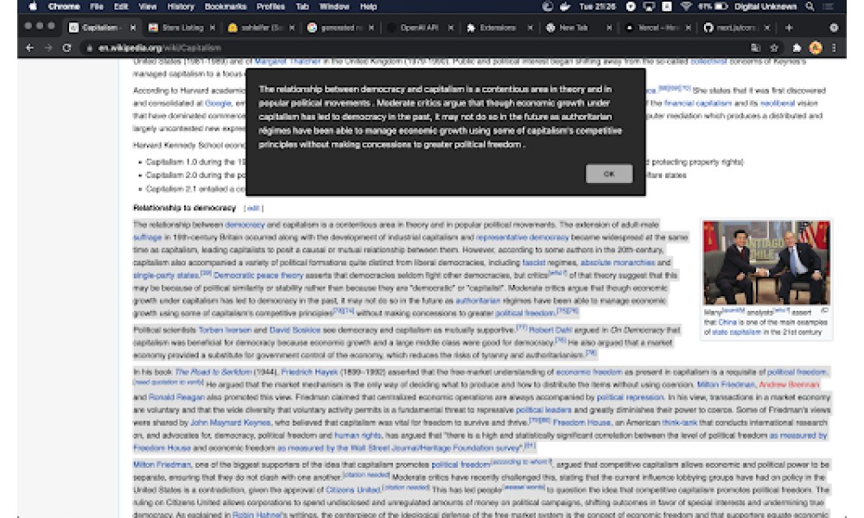Open the History menu
Image resolution: width=864 pixels, height=518 pixels.
(x=181, y=7)
